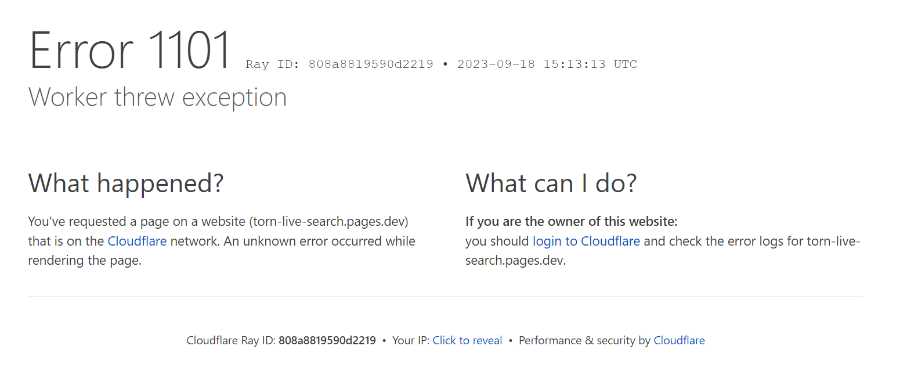Viewport: 907px width, 371px height.
Task: Click the horizontal divider above the footer
Action: 445,297
